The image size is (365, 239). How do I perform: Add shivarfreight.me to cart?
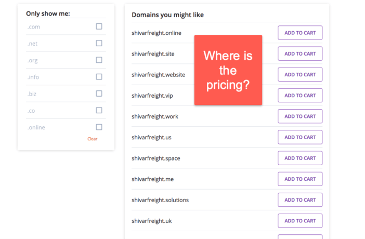click(300, 179)
